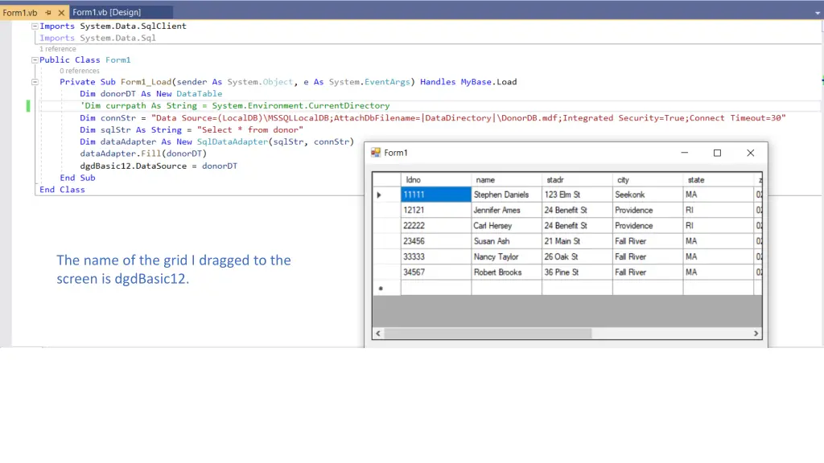Select Jennifer Ames's Providence city cell

pyautogui.click(x=648, y=210)
